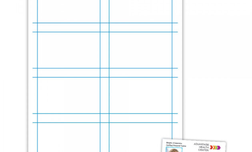Choose the third-row left card cell
The width and height of the screenshot is (252, 152).
click(x=69, y=96)
